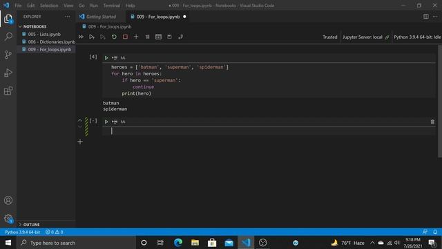Click the Windows search box

[76, 243]
